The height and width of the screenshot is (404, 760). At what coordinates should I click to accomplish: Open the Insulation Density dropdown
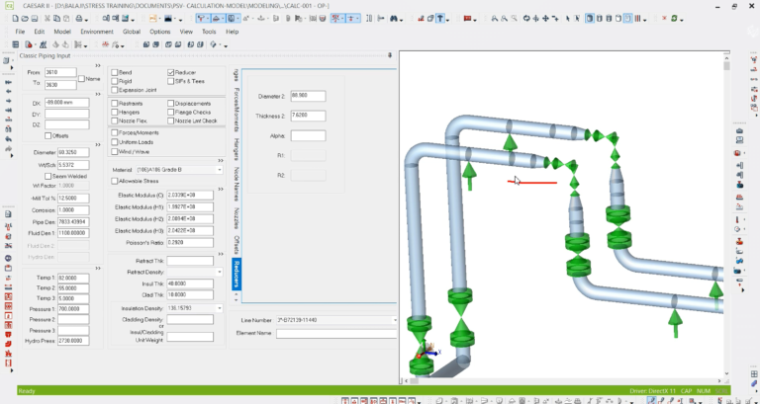tap(219, 308)
